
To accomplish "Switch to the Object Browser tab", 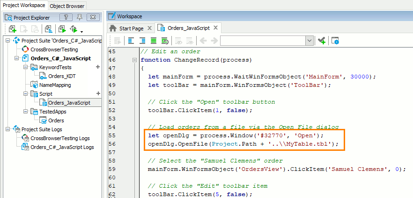I will [67, 6].
